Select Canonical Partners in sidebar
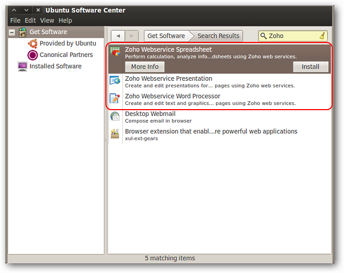Image resolution: width=344 pixels, height=273 pixels. tap(66, 55)
